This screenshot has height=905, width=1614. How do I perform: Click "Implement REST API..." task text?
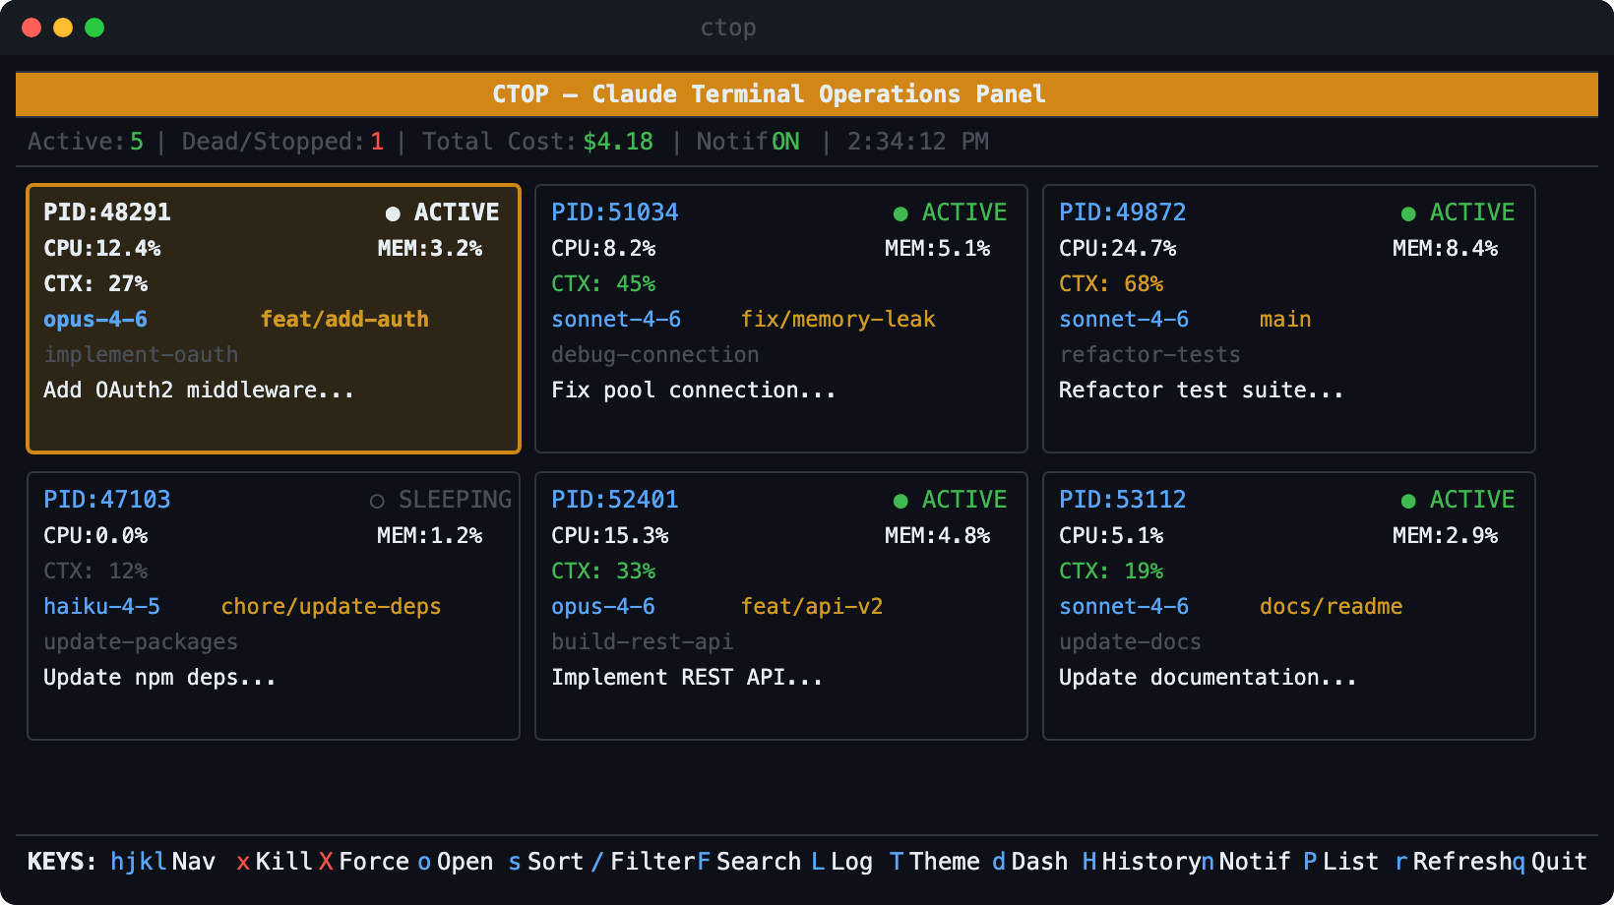(687, 678)
